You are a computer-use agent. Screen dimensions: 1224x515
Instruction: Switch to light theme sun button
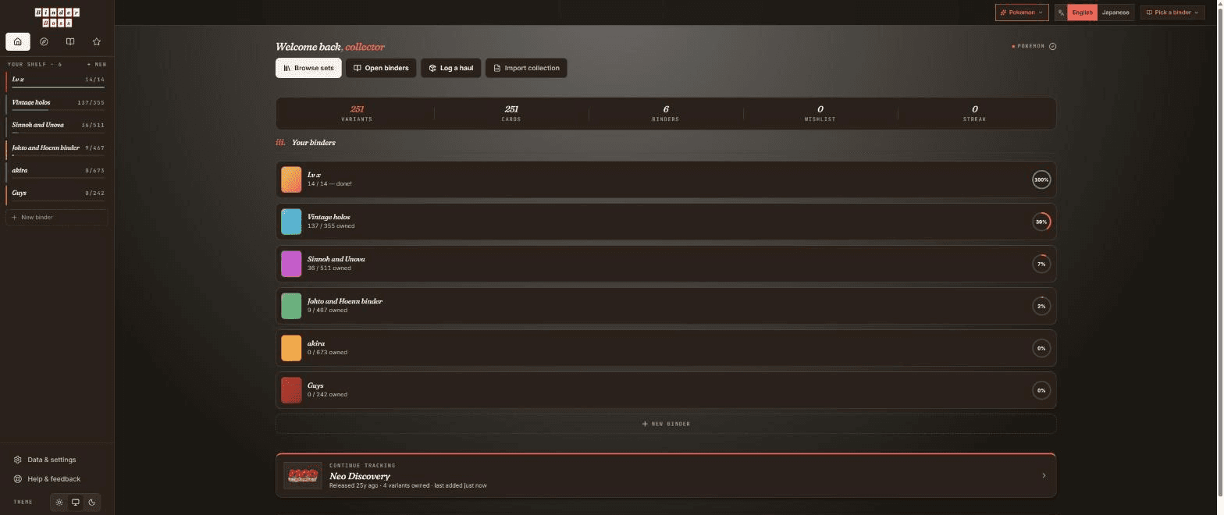point(59,502)
